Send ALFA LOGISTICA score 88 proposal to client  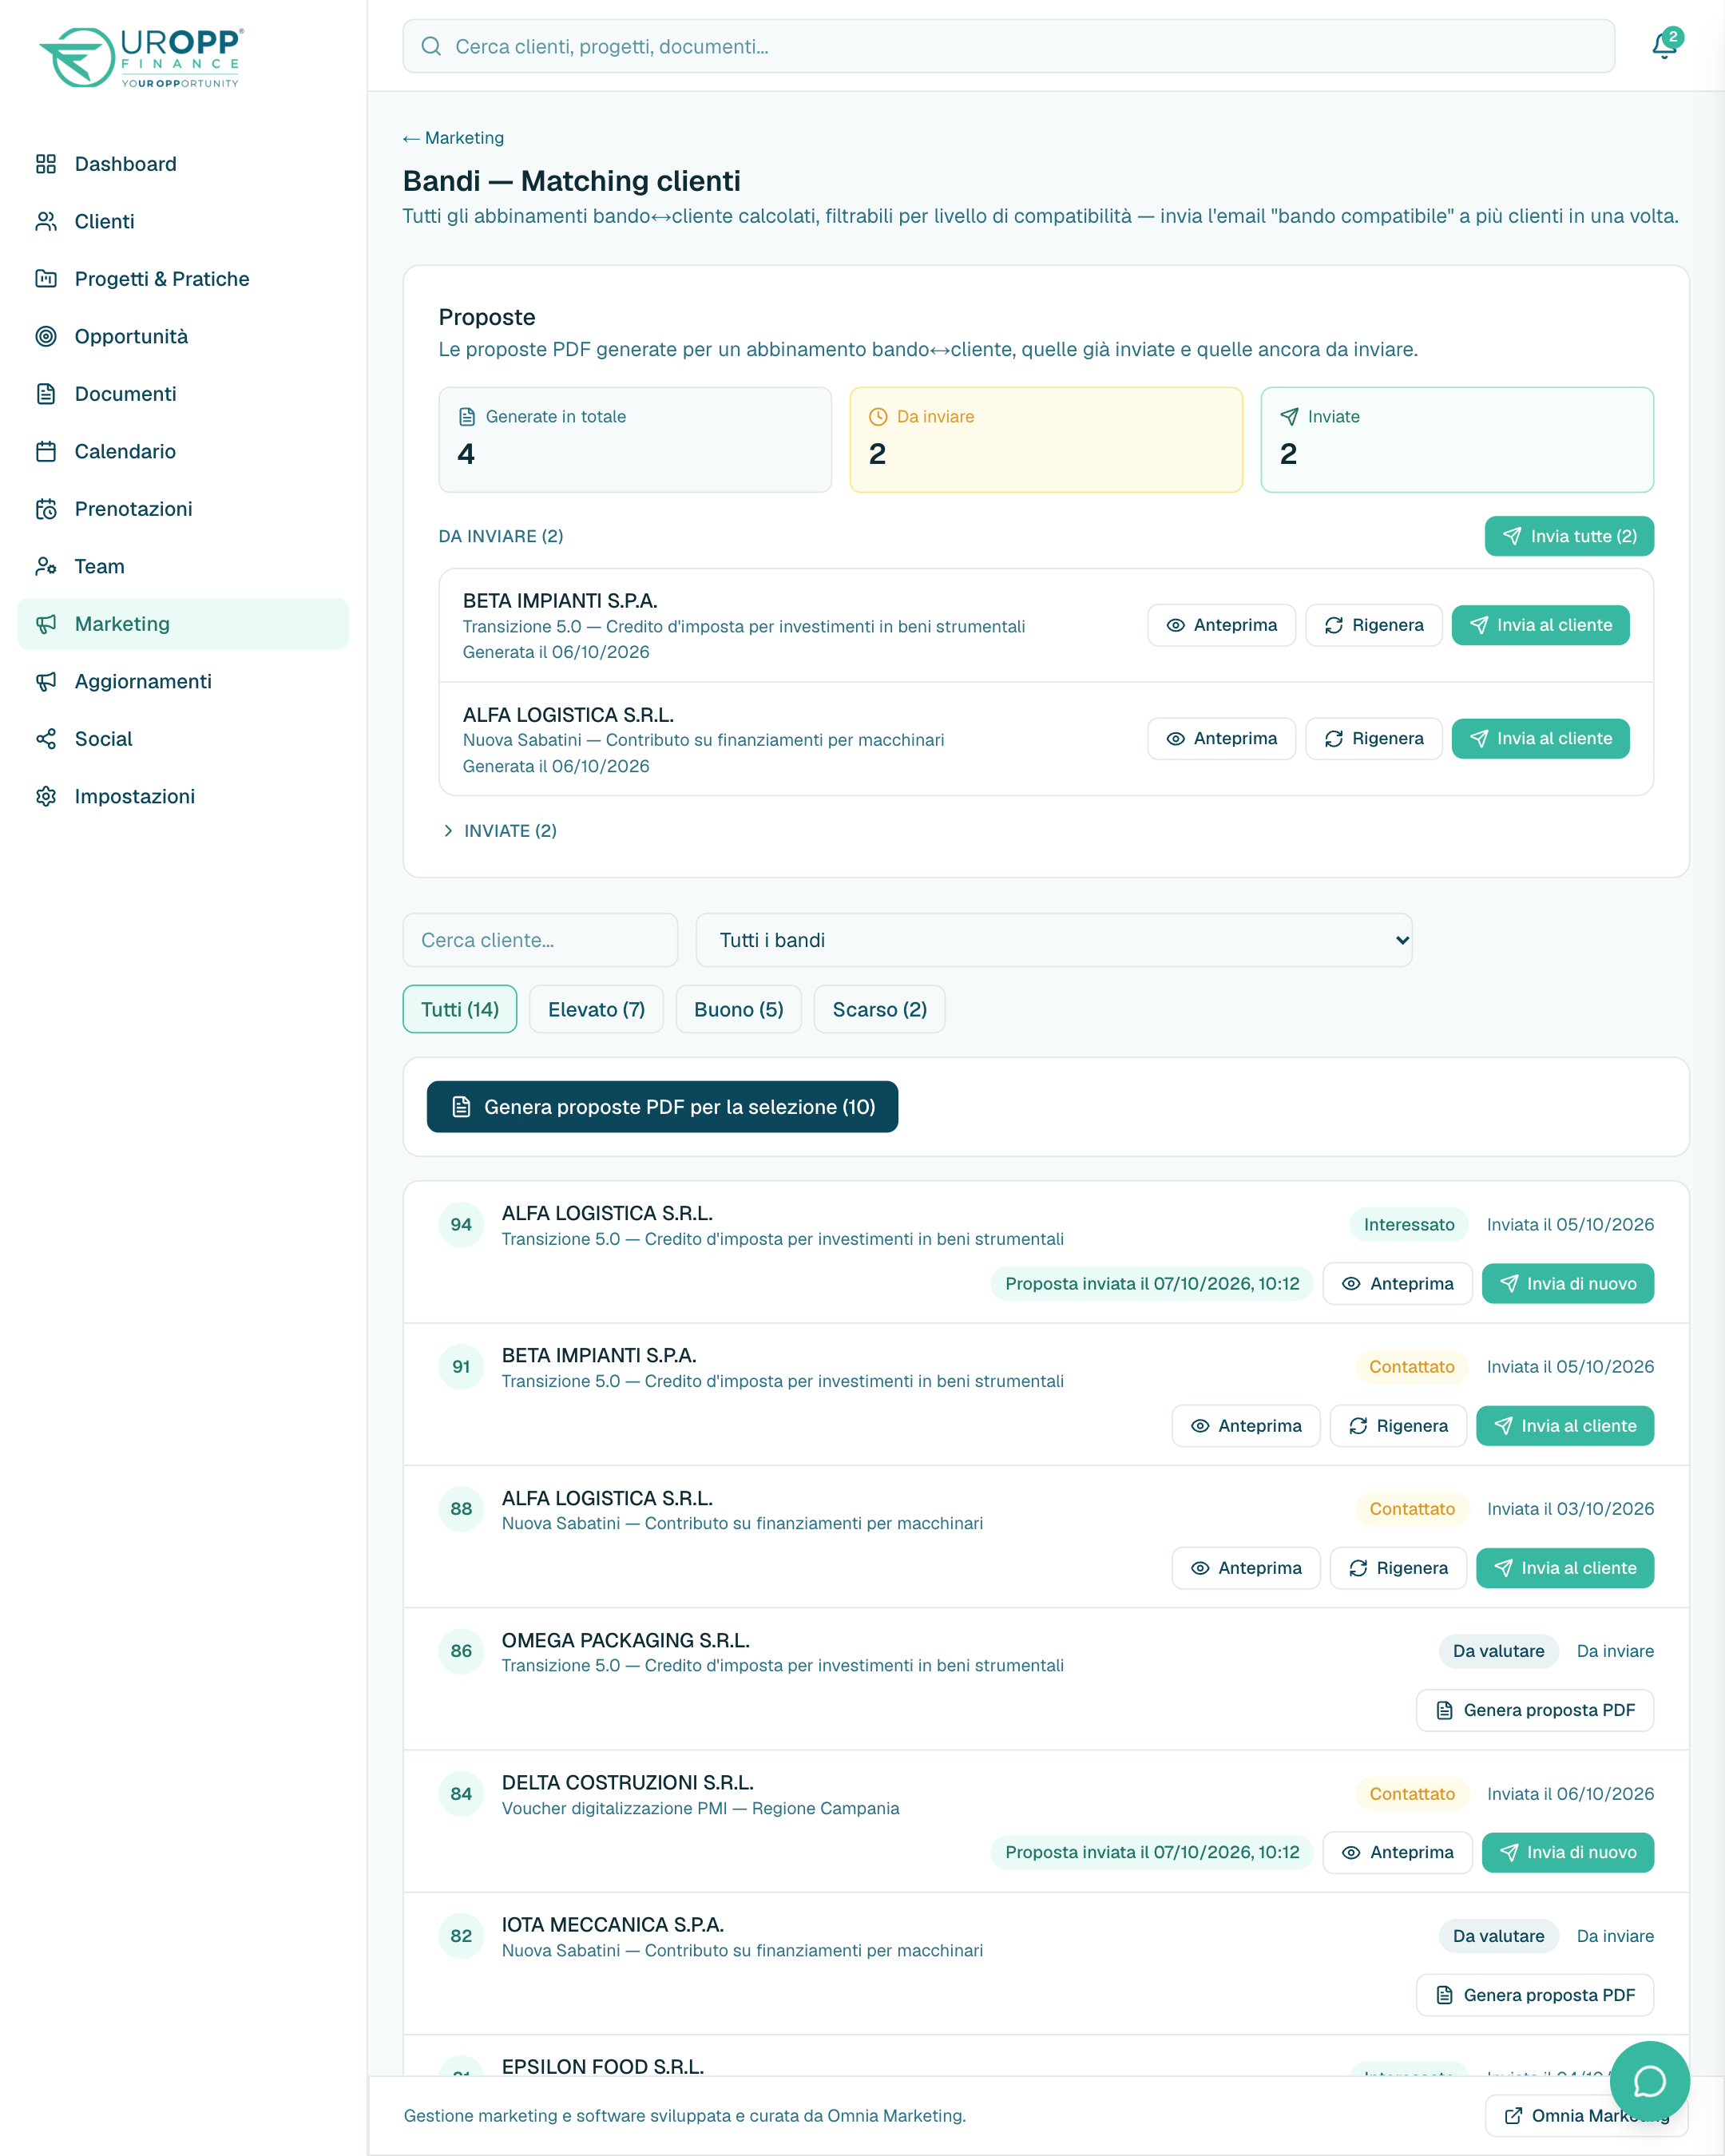(1565, 1568)
